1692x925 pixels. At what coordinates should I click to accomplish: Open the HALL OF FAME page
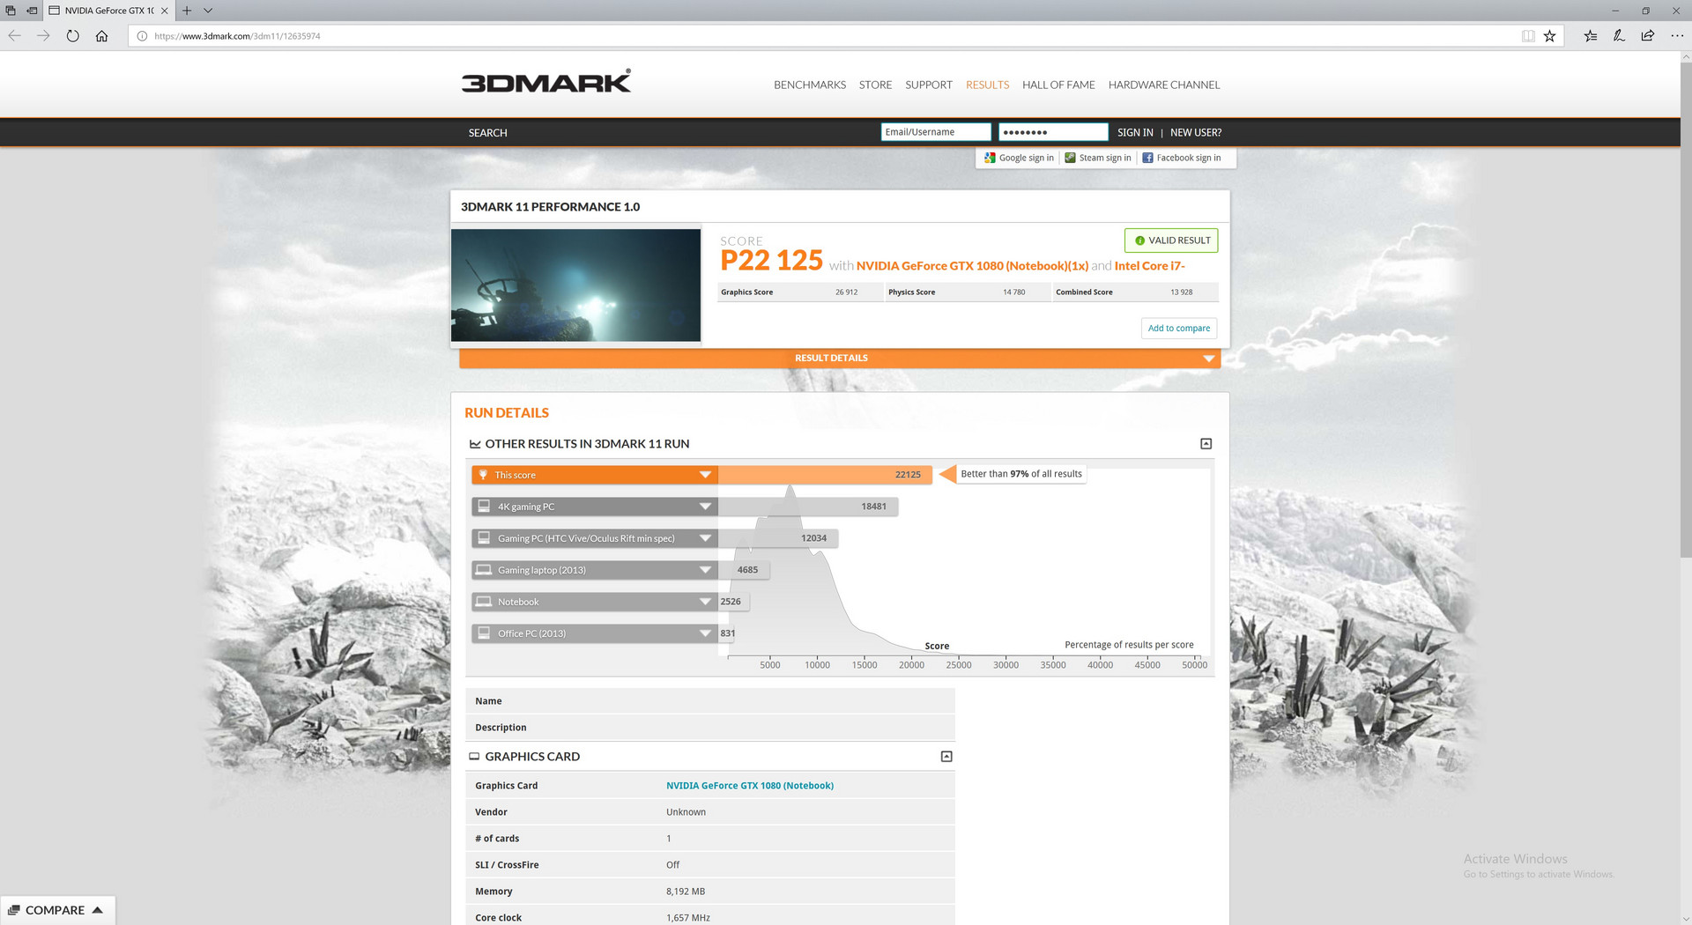1058,85
